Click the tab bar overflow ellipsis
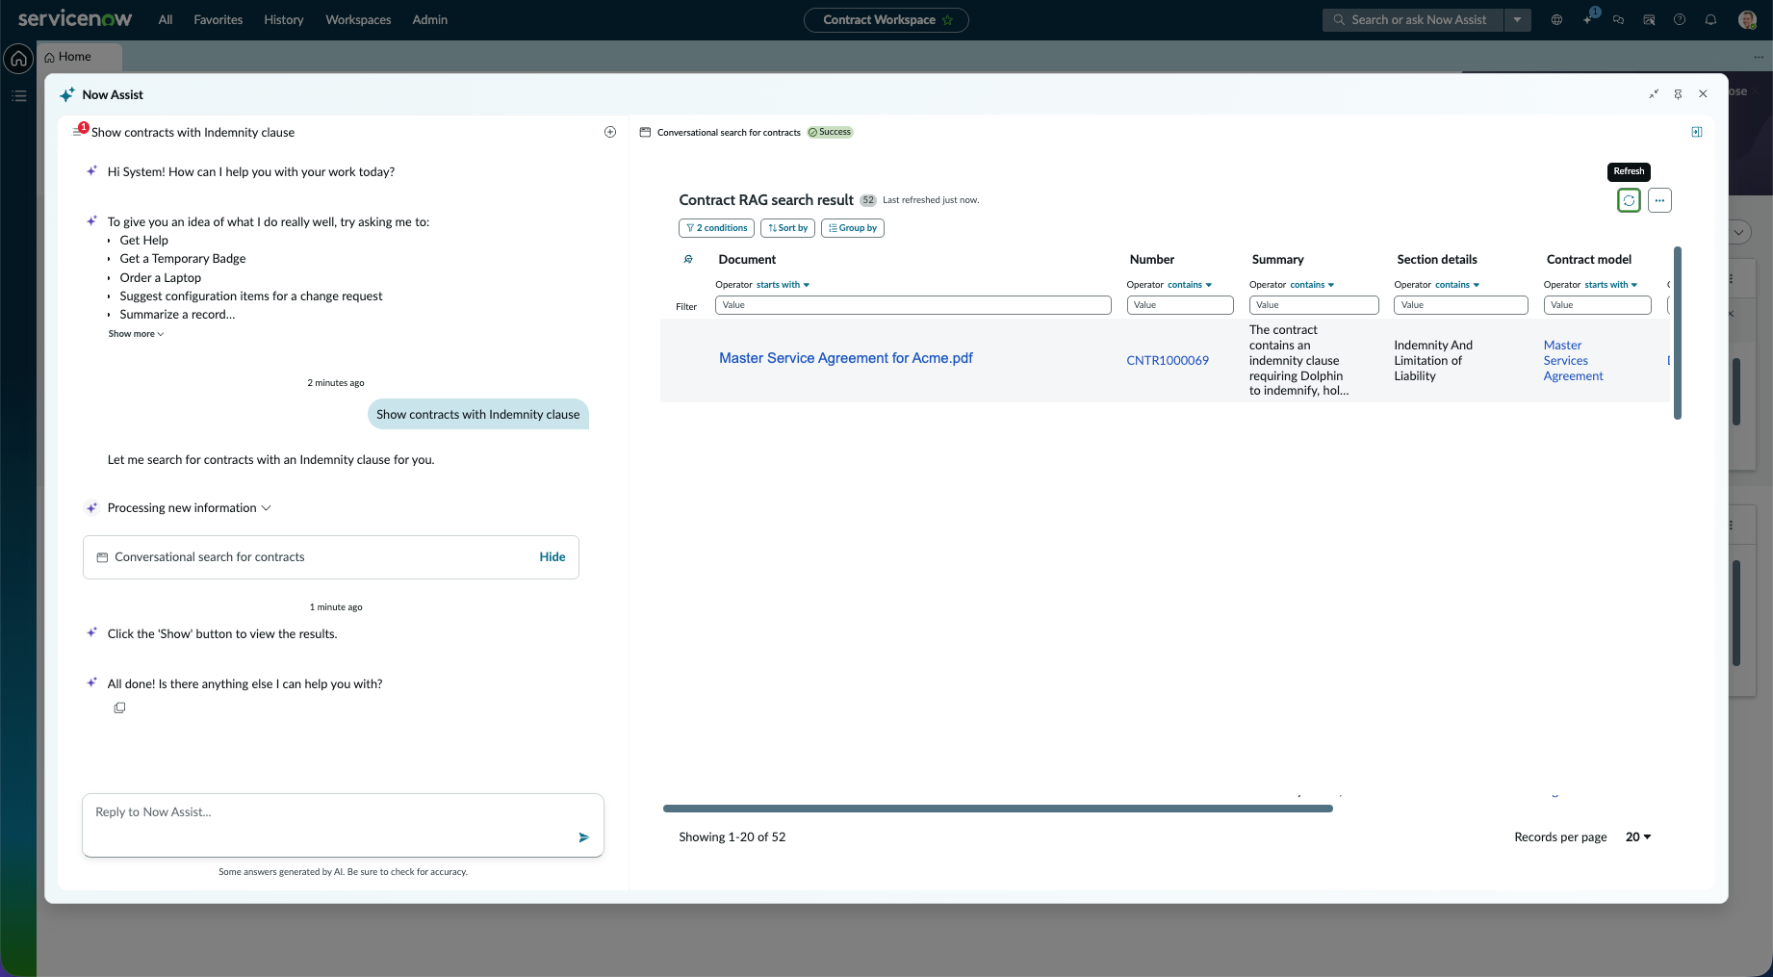1773x977 pixels. 1759,57
